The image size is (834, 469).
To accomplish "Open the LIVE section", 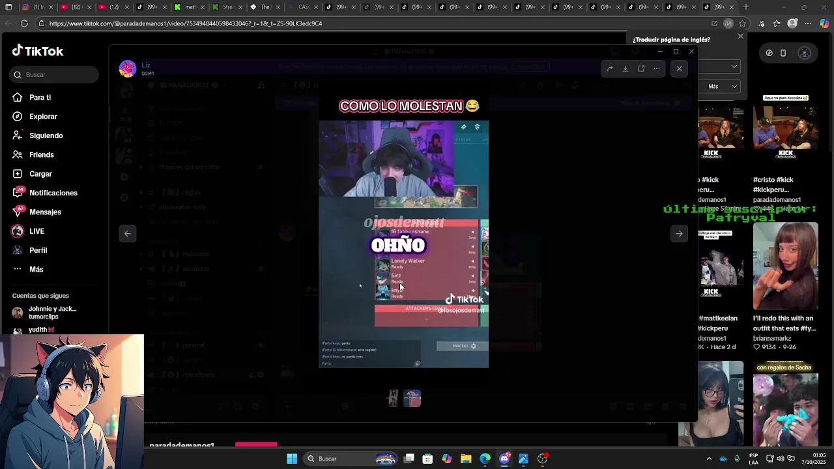I will [36, 231].
